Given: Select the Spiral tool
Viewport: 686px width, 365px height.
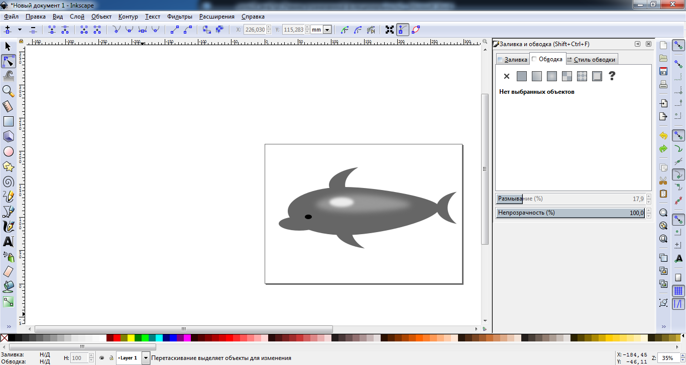Looking at the screenshot, I should click(x=8, y=181).
